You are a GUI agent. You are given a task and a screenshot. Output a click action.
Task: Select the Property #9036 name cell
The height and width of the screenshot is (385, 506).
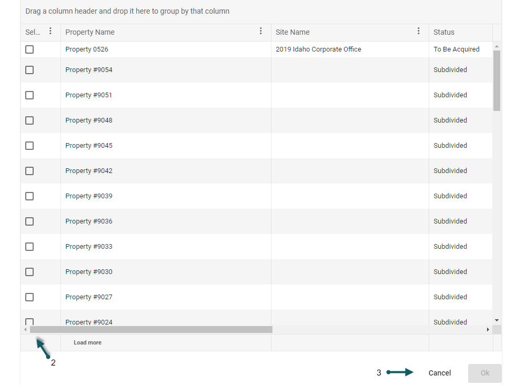pos(89,221)
